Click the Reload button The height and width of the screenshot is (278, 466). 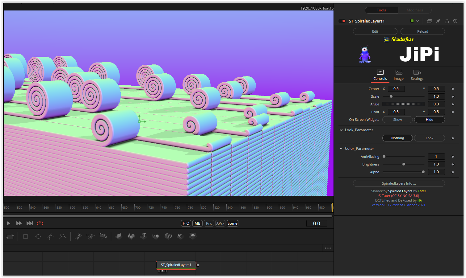pyautogui.click(x=423, y=31)
